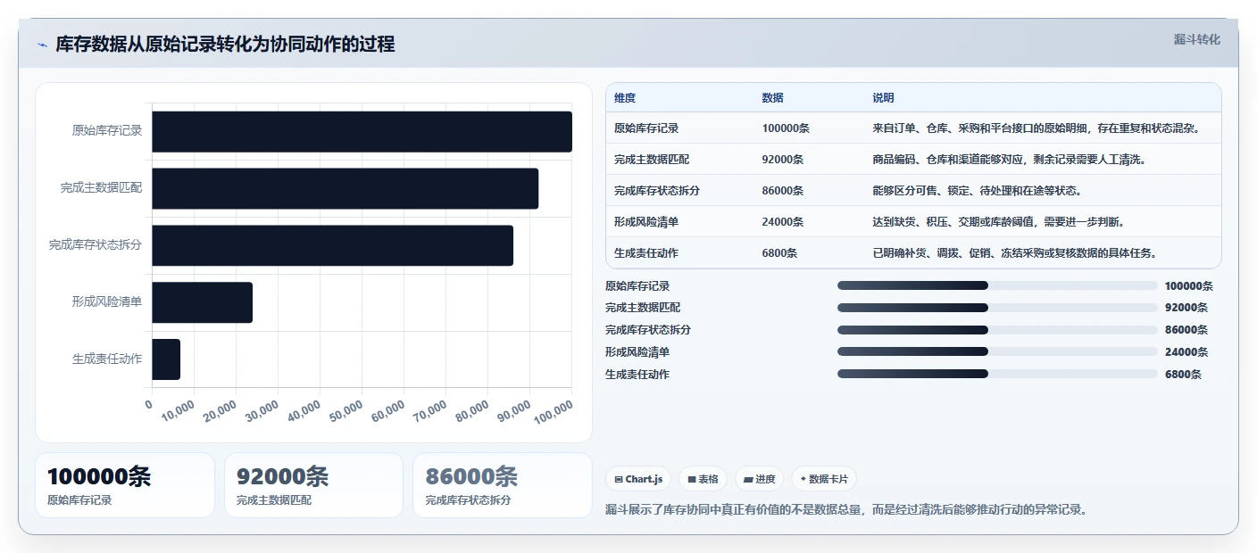The height and width of the screenshot is (553, 1257).
Task: Click the 20,000 tick on the x-axis
Action: pyautogui.click(x=220, y=410)
